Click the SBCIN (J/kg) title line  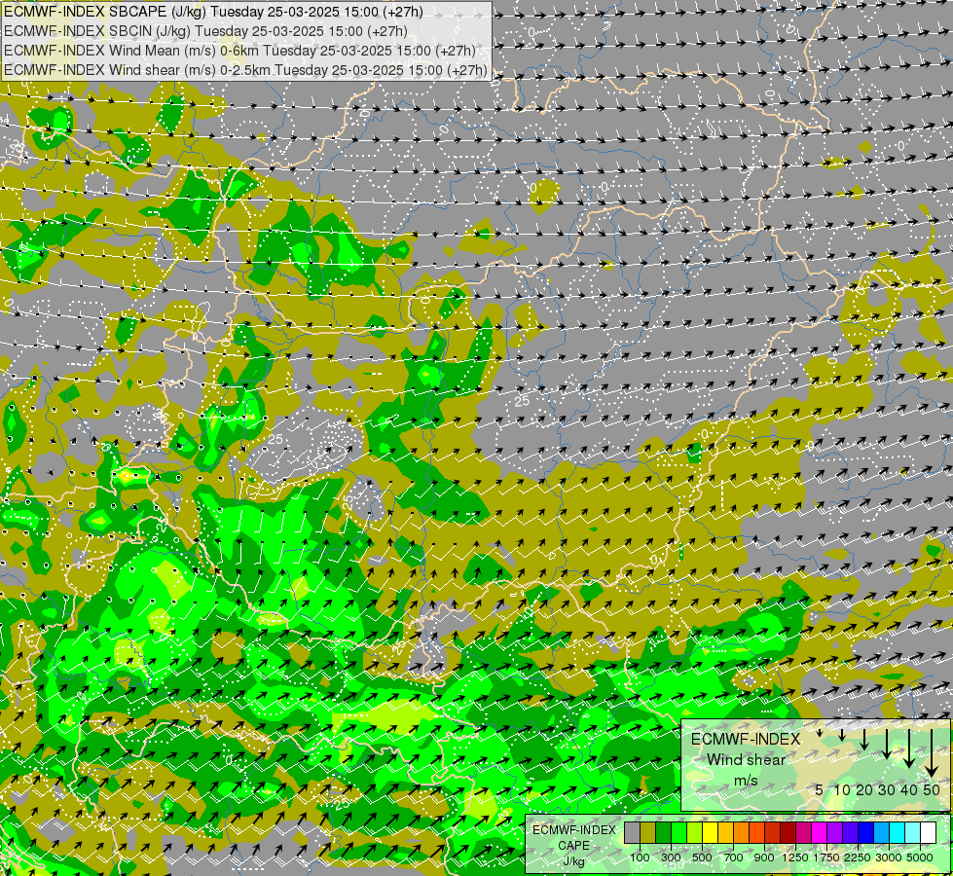tap(205, 31)
